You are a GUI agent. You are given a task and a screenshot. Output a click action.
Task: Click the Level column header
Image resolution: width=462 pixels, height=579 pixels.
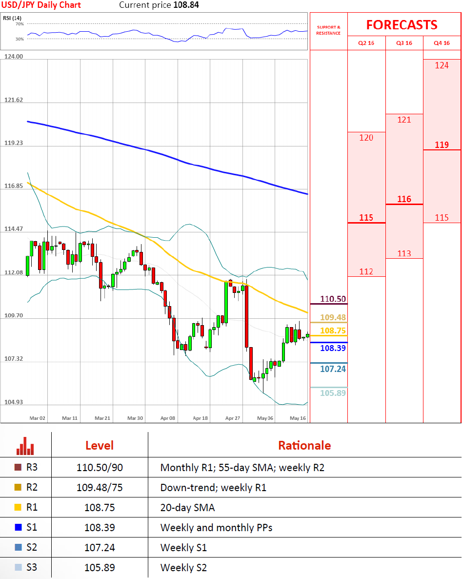[100, 445]
